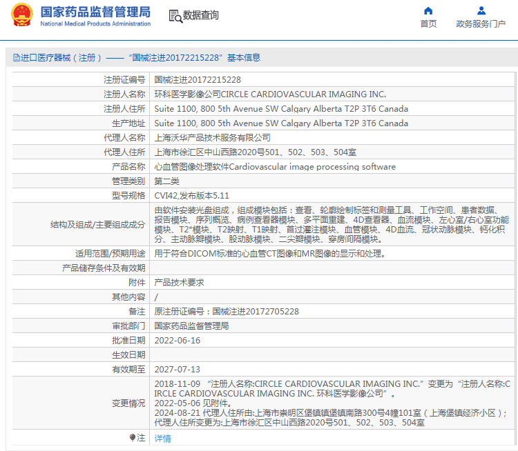Click intended use text 用于符合DICOM标准

click(x=270, y=254)
